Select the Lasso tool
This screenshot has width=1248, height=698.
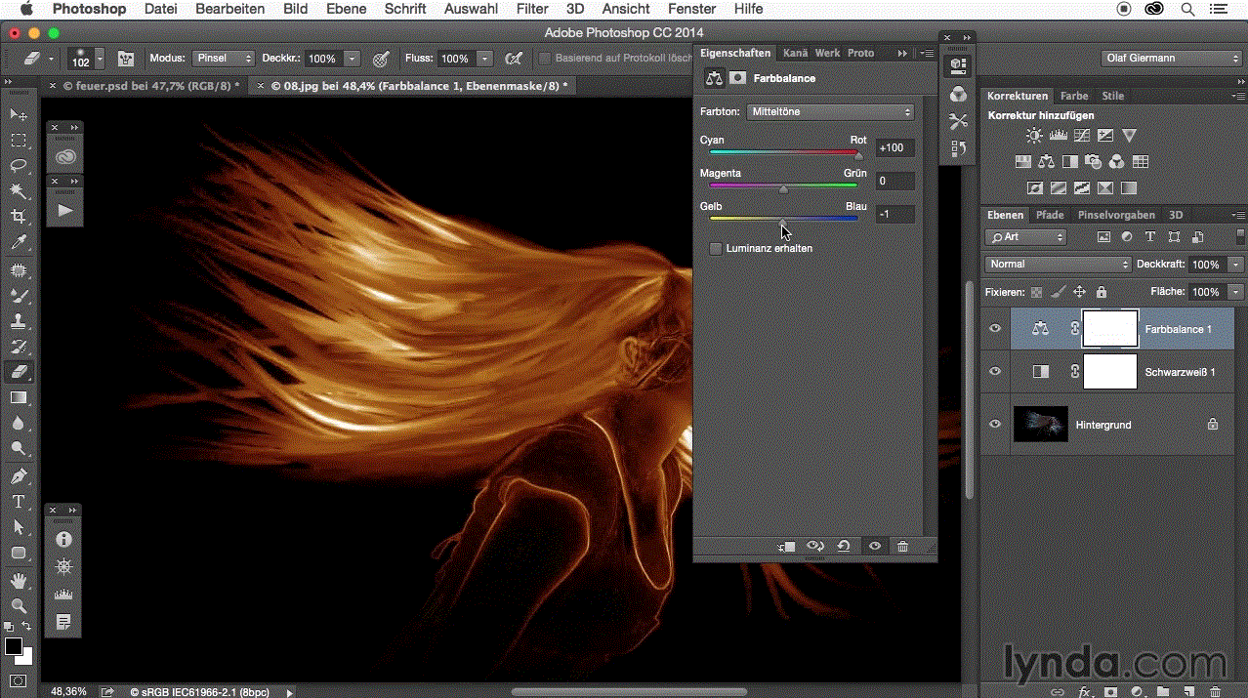[19, 166]
